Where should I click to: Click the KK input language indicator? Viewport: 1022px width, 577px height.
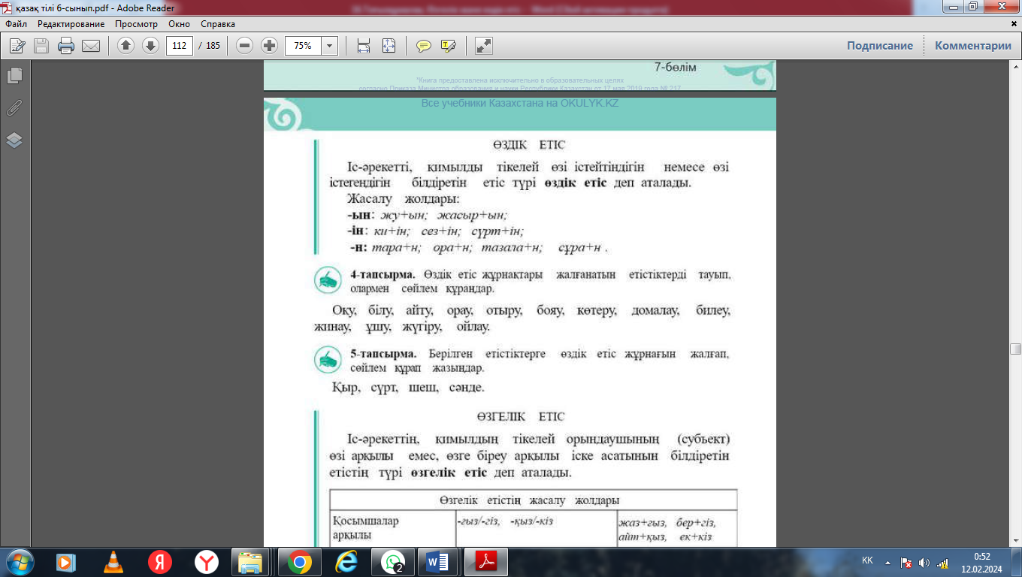pyautogui.click(x=867, y=560)
